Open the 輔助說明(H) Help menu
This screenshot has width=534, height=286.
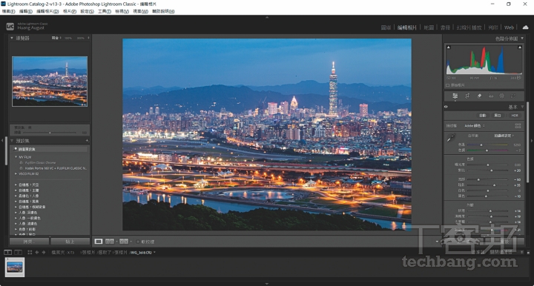[x=163, y=11]
